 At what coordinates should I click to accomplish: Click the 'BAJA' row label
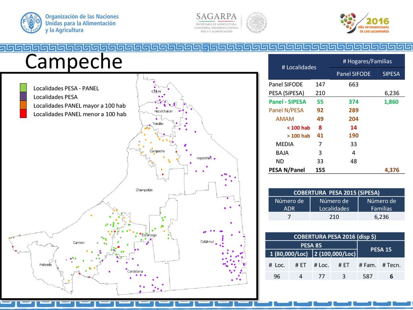point(282,153)
